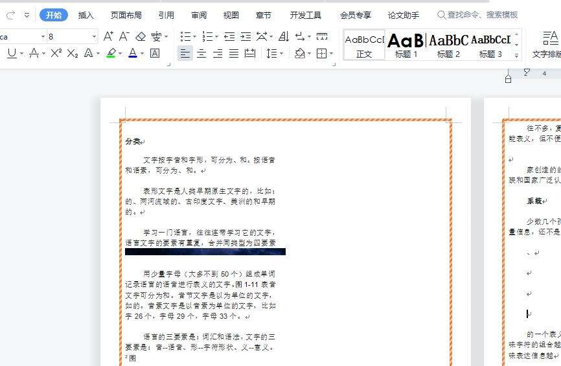Select the 审阅 tab
Viewport: 561px width, 366px height.
tap(199, 15)
